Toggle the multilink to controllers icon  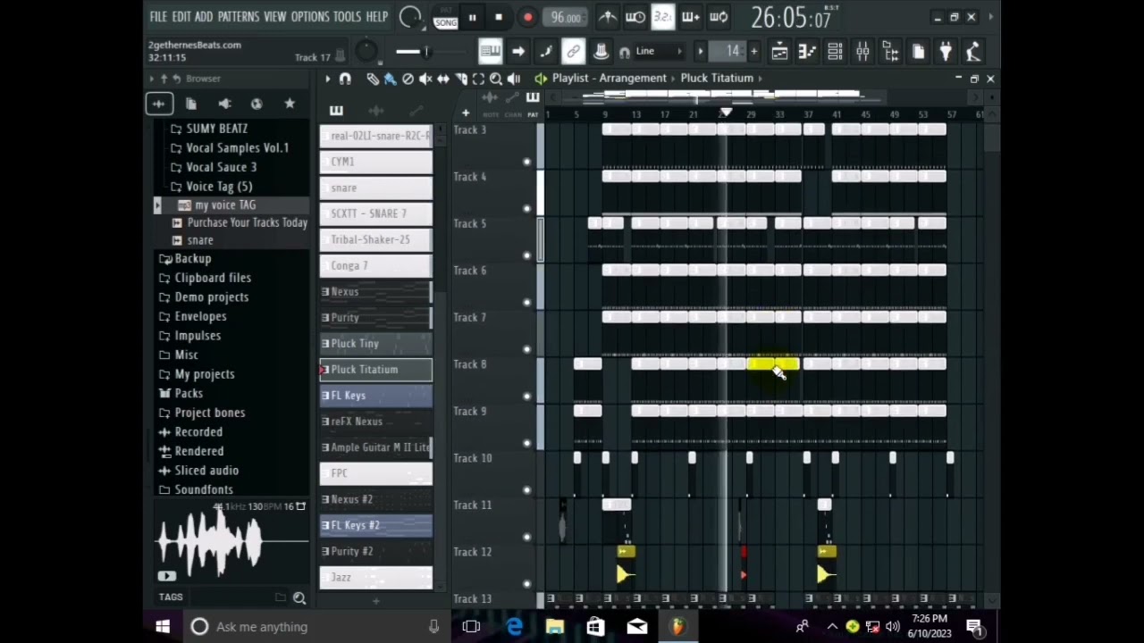tap(574, 52)
